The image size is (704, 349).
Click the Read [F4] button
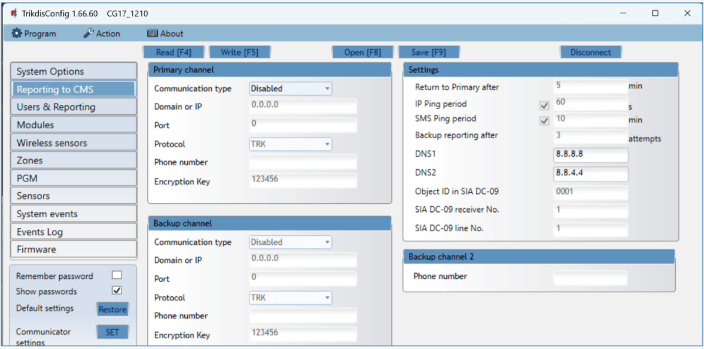click(174, 52)
